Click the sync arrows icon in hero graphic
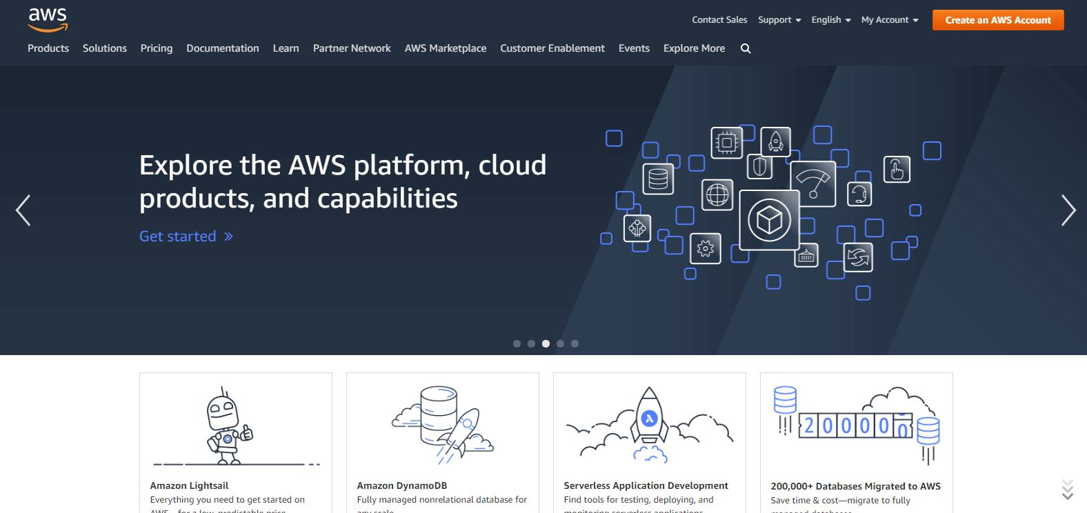1087x513 pixels. [858, 257]
